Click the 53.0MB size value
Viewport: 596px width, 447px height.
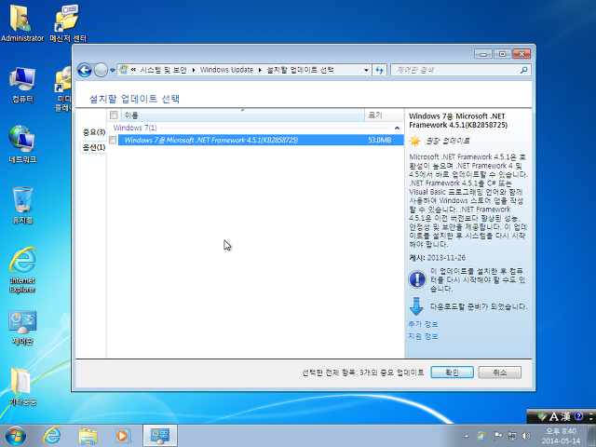click(x=379, y=141)
